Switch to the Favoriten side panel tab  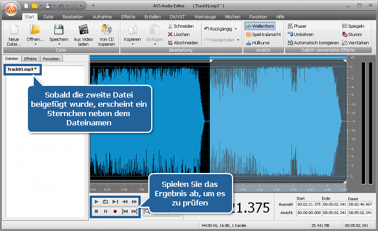point(51,59)
